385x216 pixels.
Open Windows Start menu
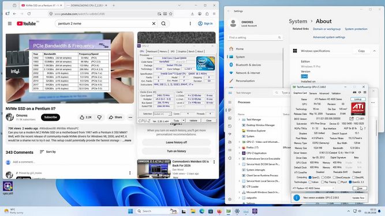(130, 211)
